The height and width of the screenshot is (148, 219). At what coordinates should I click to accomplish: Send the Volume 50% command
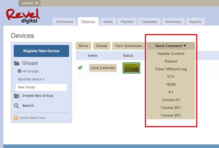pyautogui.click(x=171, y=107)
